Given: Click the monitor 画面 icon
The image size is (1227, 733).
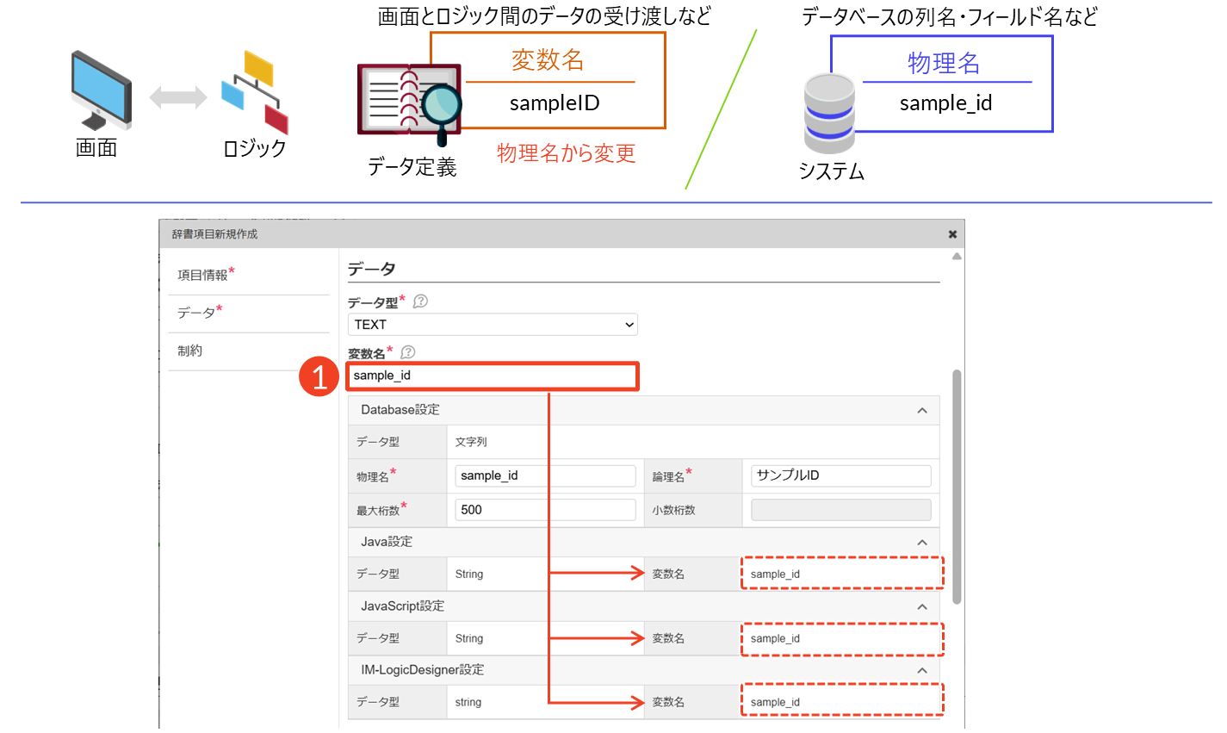Looking at the screenshot, I should coord(102,90).
